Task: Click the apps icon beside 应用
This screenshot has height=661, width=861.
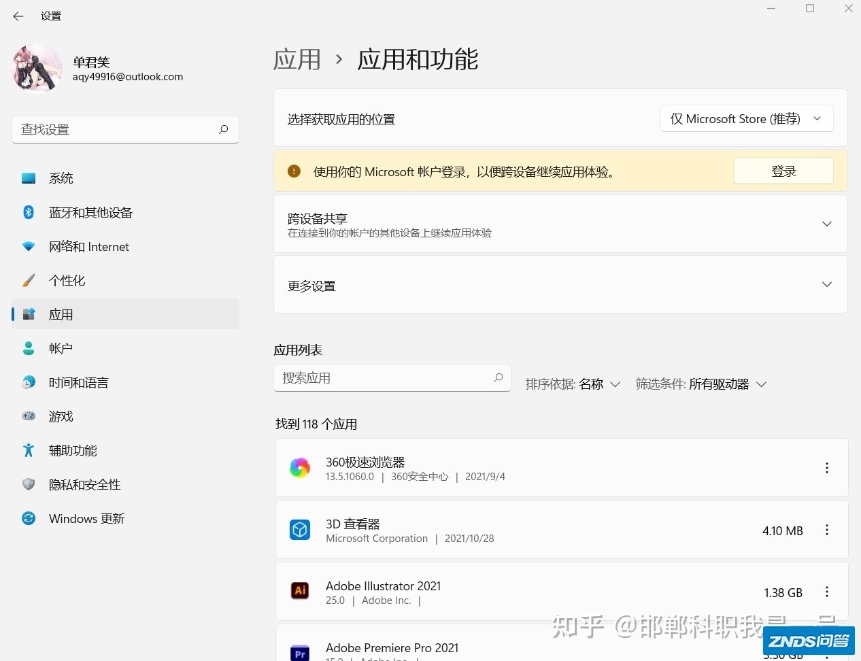Action: [x=29, y=314]
